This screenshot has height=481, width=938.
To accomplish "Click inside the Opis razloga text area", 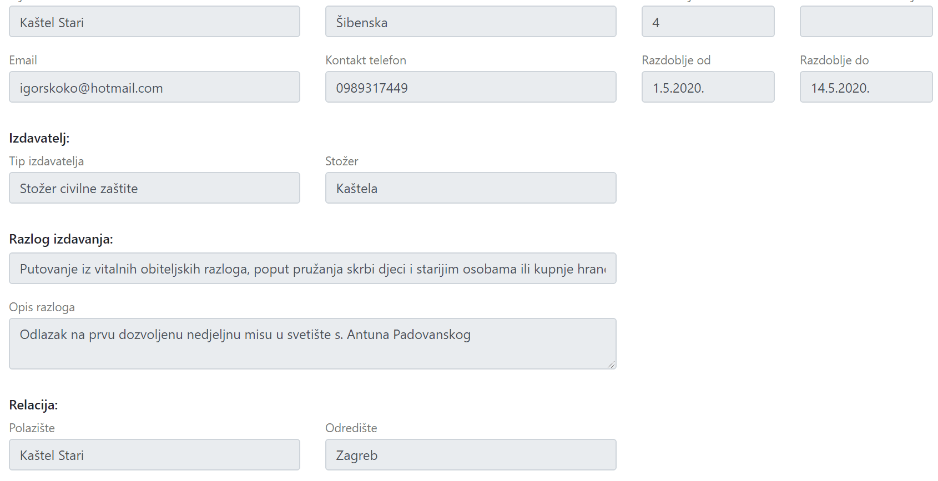I will click(x=312, y=343).
